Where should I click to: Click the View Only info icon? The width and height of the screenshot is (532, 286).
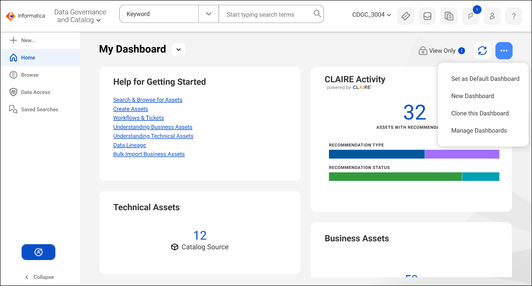coord(462,51)
